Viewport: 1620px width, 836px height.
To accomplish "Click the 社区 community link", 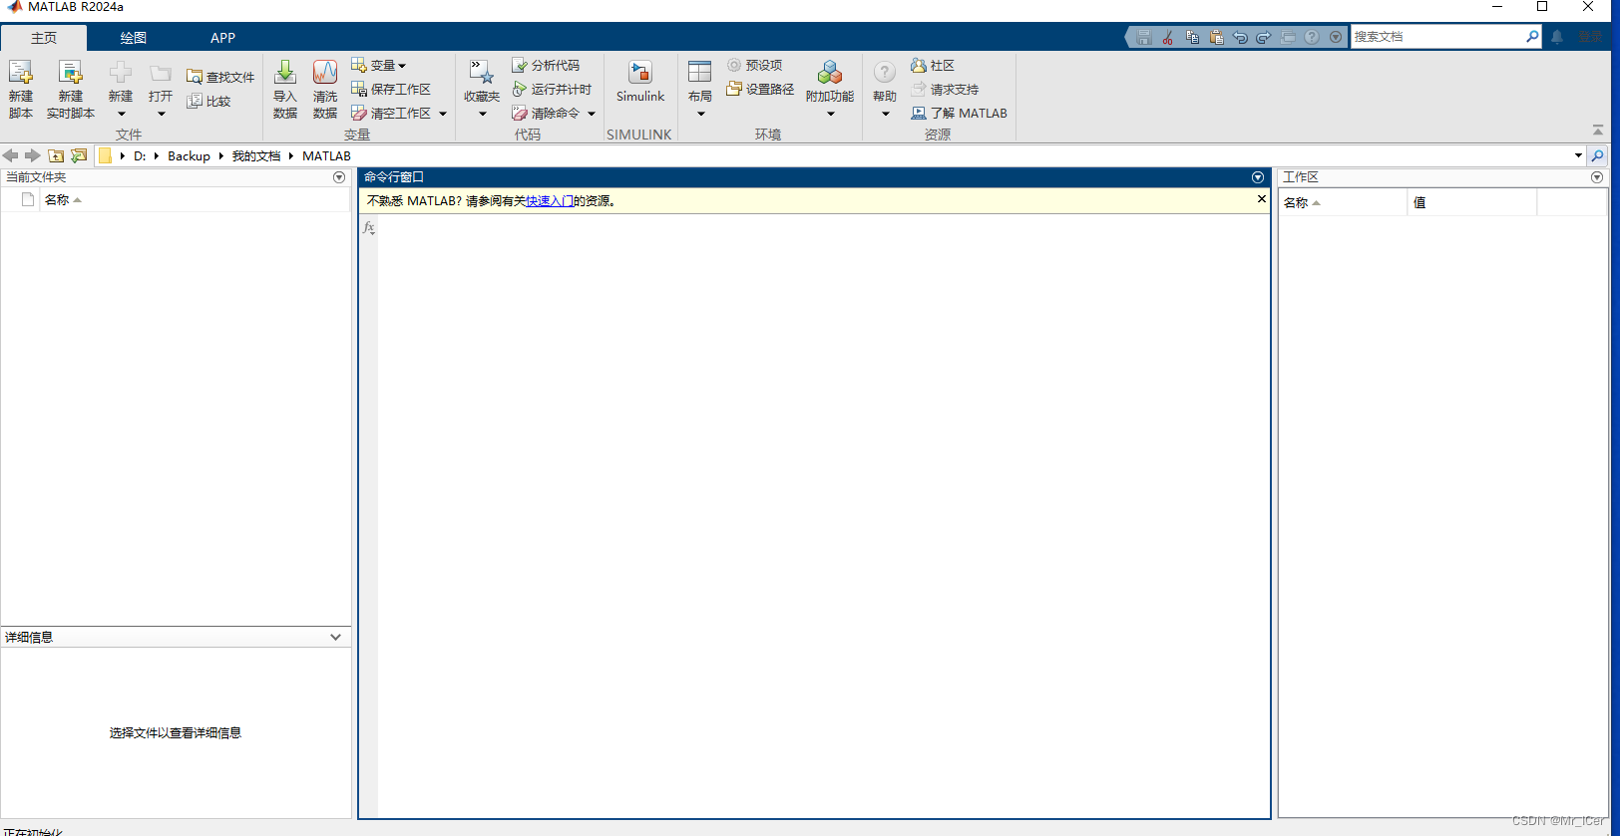I will point(933,65).
